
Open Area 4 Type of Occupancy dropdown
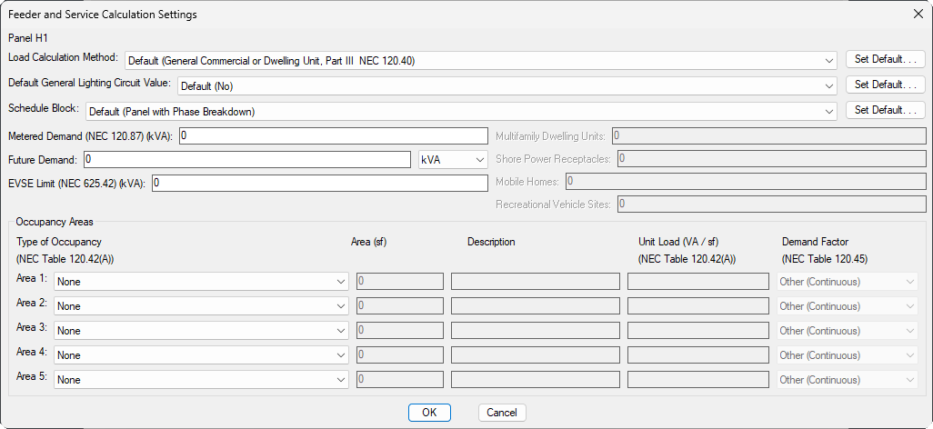[201, 355]
